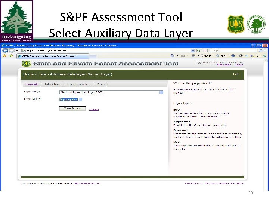Click the Home icon in command bar
Image resolution: width=269 pixels, height=202 pixels.
click(x=172, y=56)
